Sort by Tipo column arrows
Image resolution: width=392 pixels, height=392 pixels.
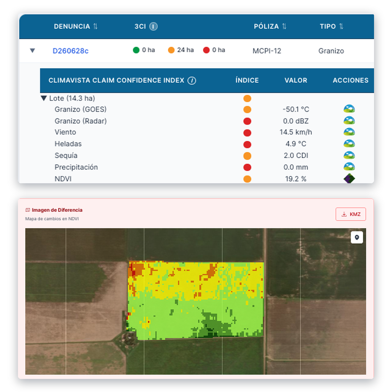pos(341,26)
